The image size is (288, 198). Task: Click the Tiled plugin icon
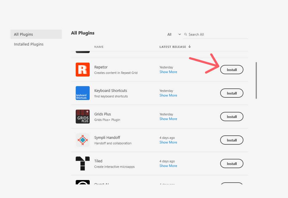point(83,164)
